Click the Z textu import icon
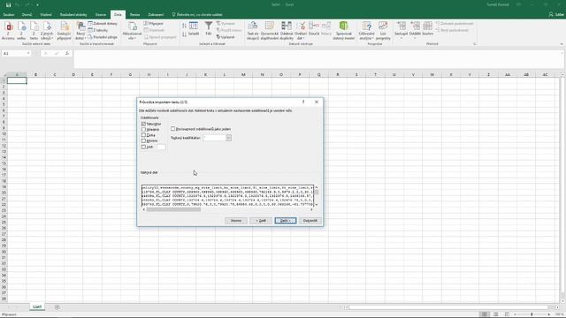The image size is (566, 318). click(34, 30)
